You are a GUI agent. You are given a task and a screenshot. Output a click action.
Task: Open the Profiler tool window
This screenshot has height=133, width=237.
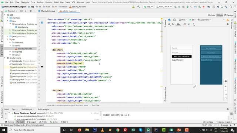click(43, 122)
